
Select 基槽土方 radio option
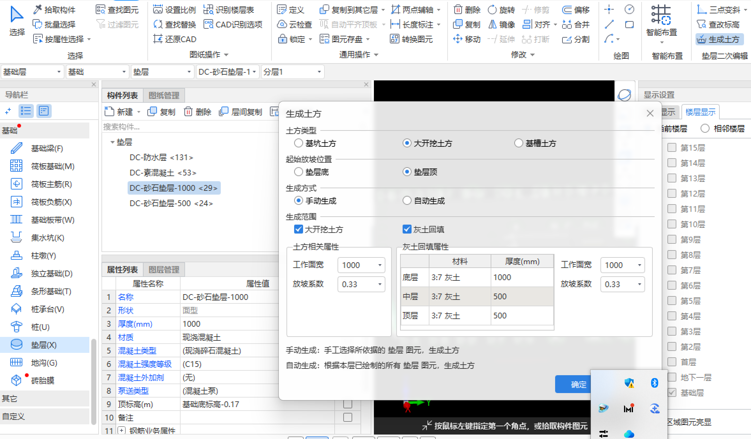(x=519, y=143)
